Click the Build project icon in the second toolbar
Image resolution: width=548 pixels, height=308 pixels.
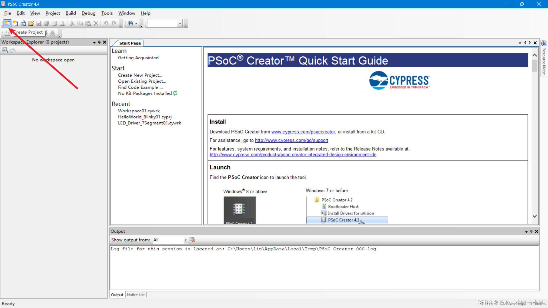click(x=7, y=33)
